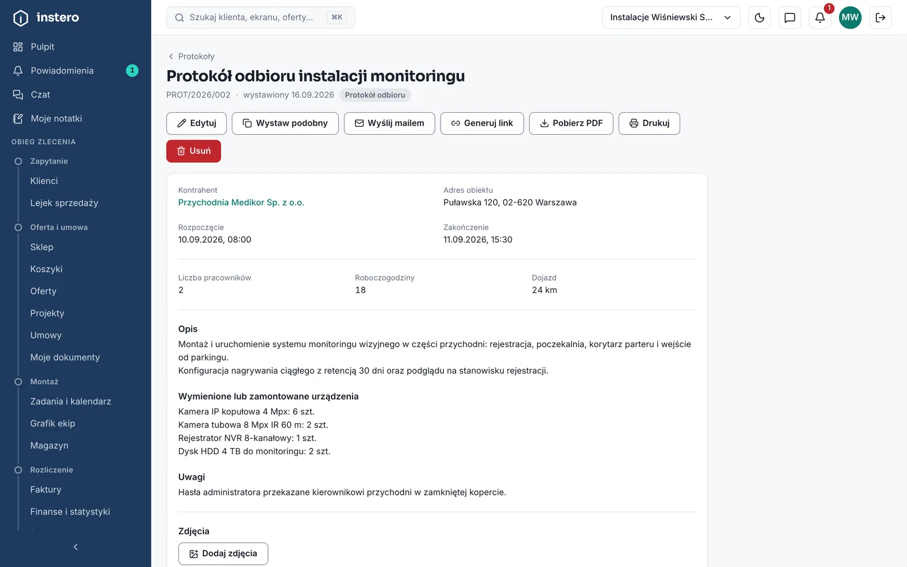Click Dodaj zdjęcia to add photos

(223, 553)
